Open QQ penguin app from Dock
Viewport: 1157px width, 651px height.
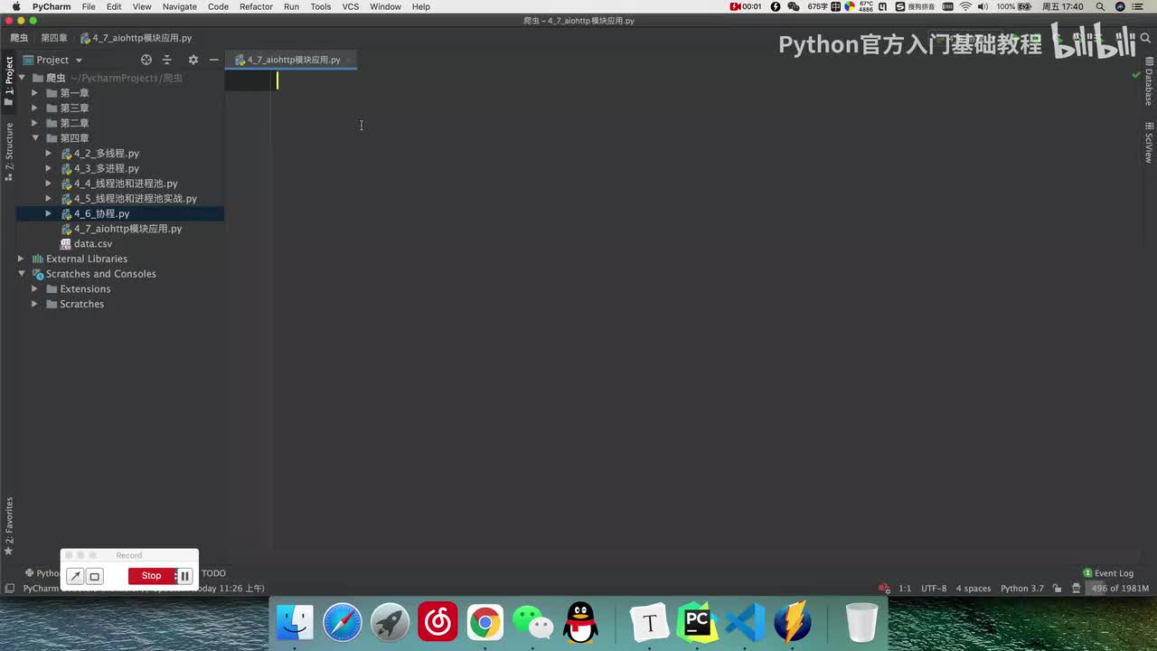pyautogui.click(x=580, y=623)
